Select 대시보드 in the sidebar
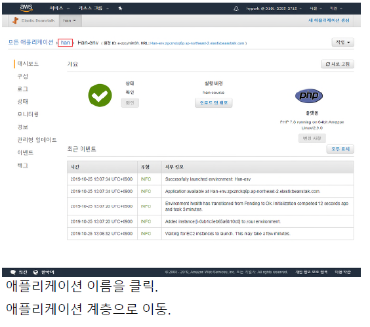The image size is (370, 327). pyautogui.click(x=28, y=64)
